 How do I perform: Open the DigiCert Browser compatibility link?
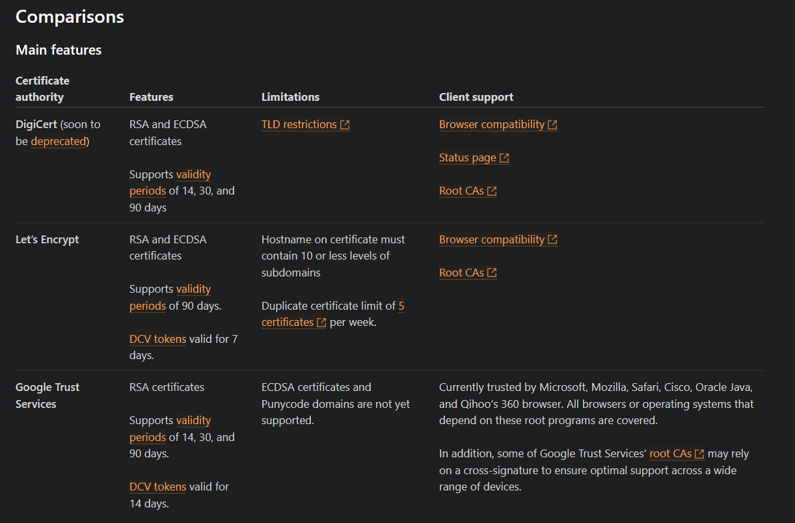point(492,124)
